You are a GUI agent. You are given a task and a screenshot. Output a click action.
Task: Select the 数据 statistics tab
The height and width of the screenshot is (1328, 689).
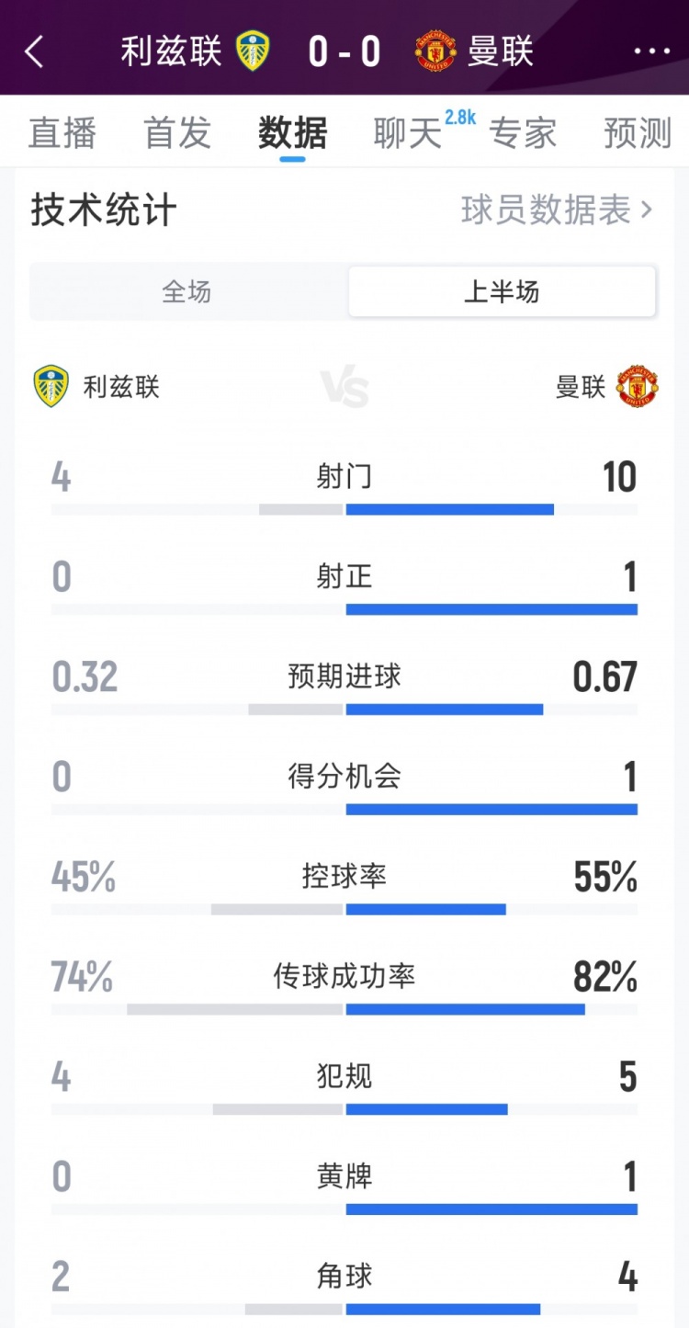[x=293, y=133]
